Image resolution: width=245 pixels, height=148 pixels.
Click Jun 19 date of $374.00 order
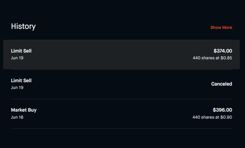[x=17, y=58]
